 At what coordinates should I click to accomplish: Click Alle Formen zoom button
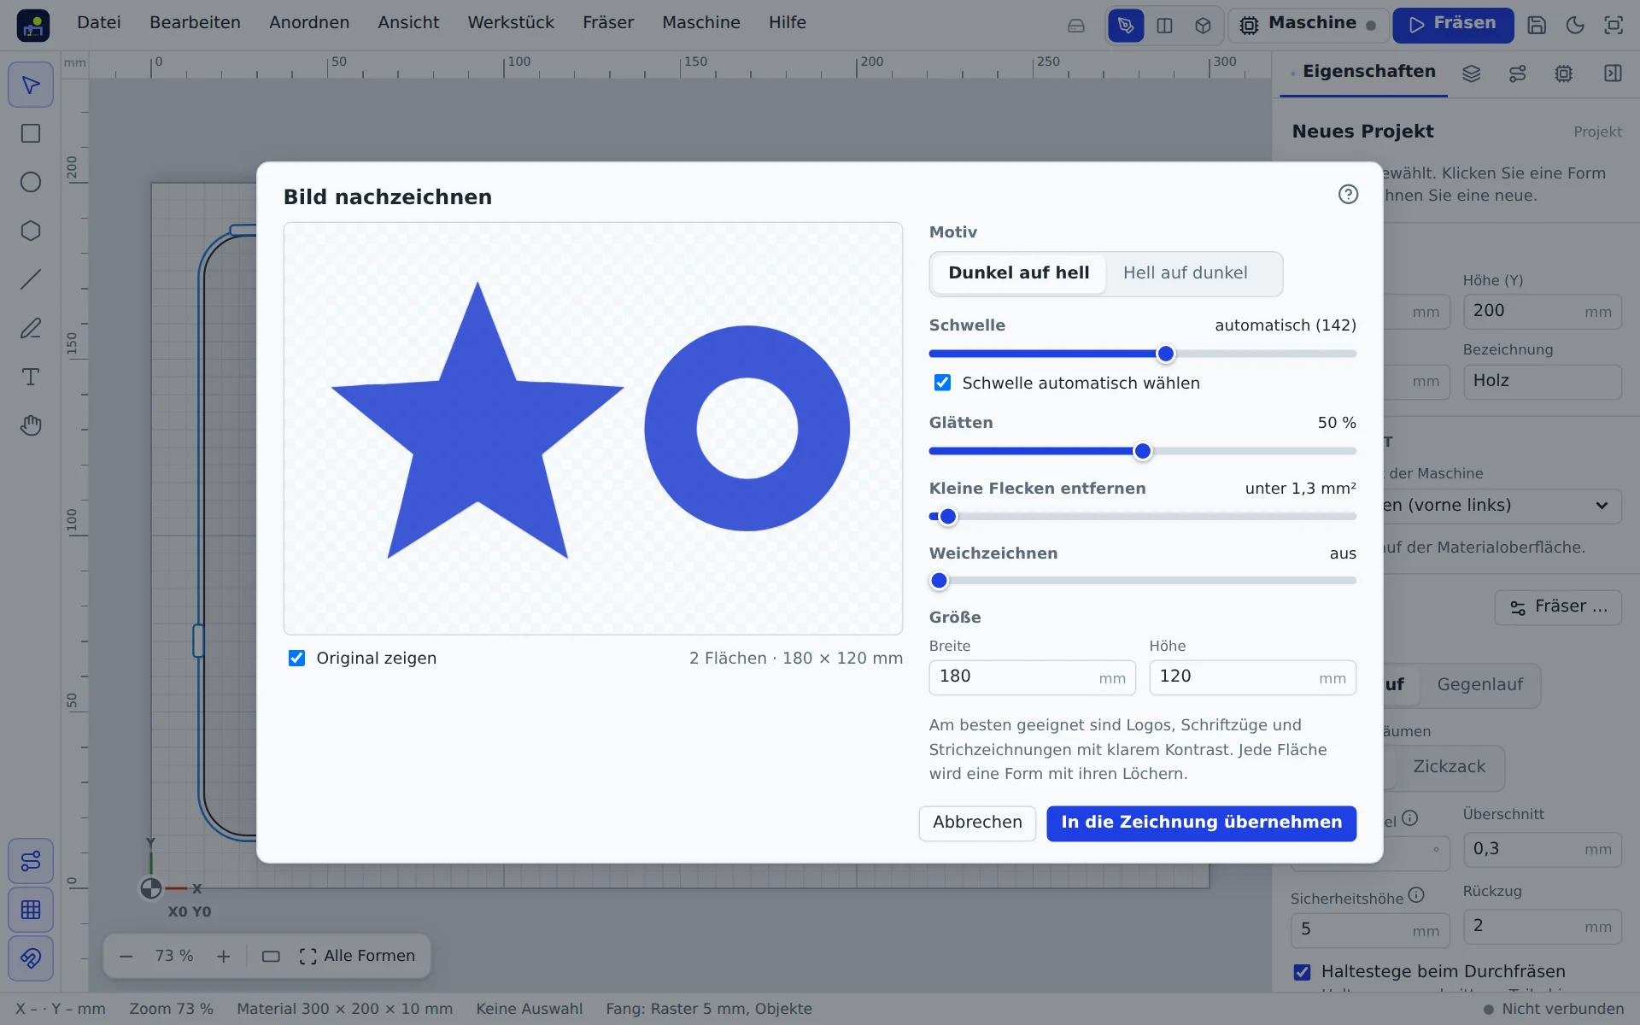[x=357, y=957]
